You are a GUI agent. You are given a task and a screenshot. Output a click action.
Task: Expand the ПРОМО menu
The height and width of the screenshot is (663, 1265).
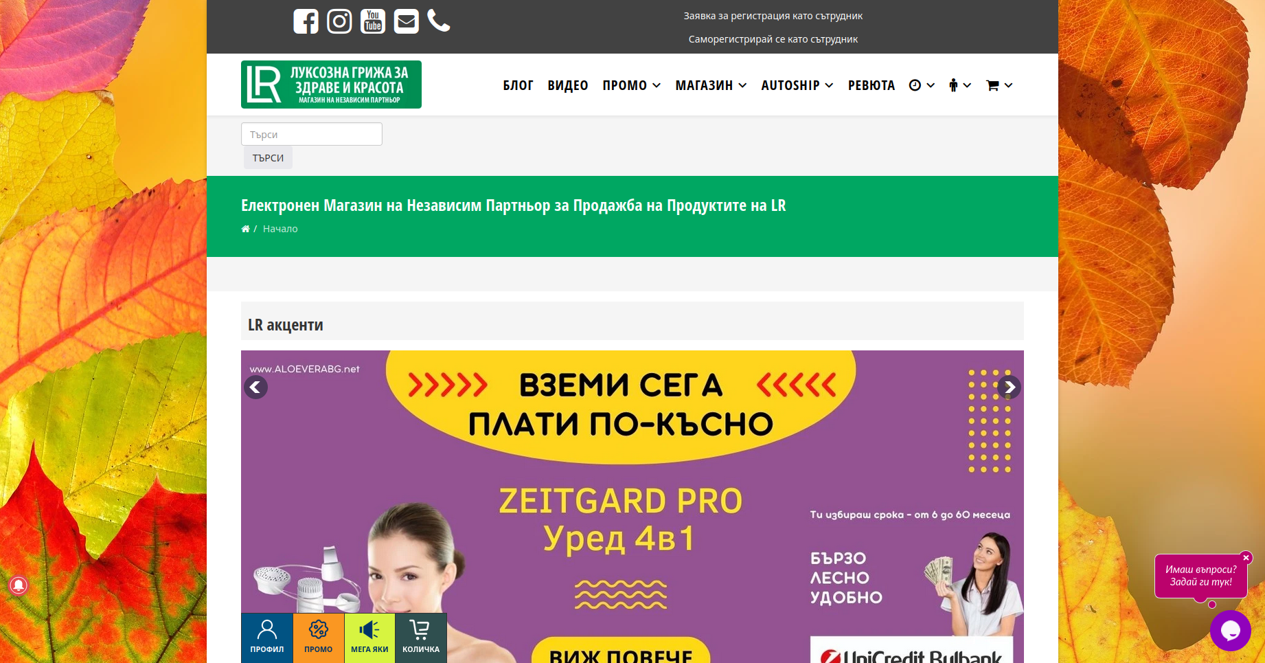[631, 85]
